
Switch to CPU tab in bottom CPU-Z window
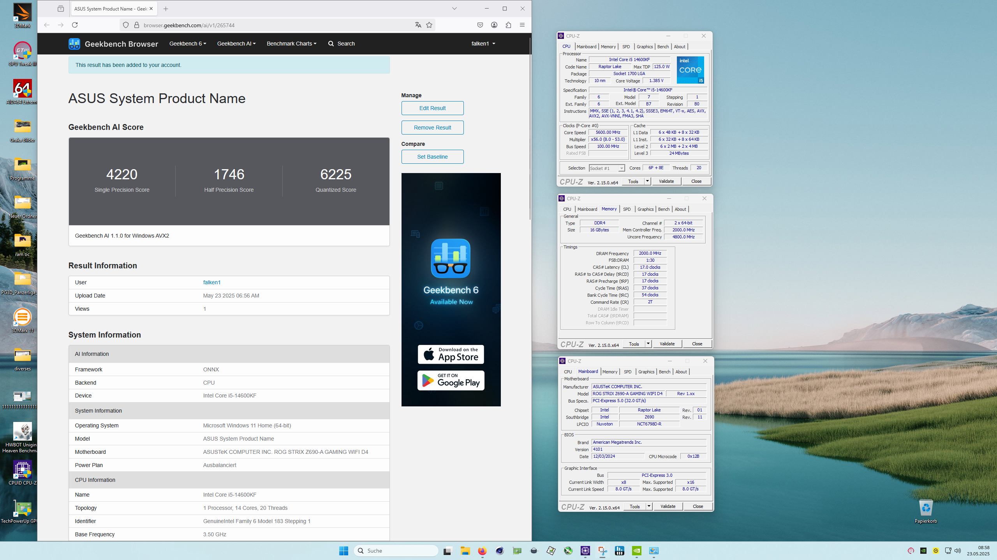point(568,372)
